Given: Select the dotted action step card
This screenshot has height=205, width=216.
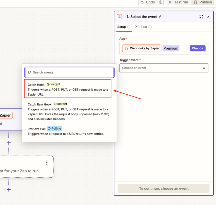Looking at the screenshot, I should (26, 166).
